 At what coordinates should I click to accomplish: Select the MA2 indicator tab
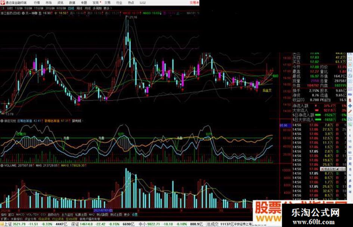(x=92, y=215)
